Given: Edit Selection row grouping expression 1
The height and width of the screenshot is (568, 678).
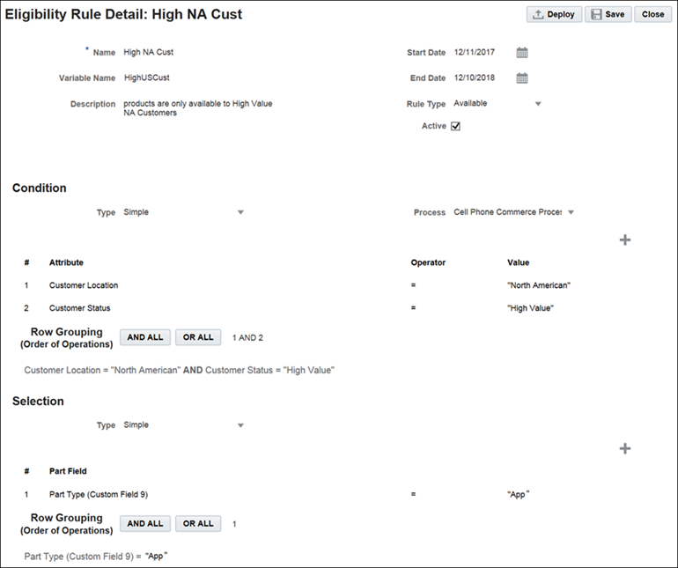Looking at the screenshot, I should [x=234, y=524].
